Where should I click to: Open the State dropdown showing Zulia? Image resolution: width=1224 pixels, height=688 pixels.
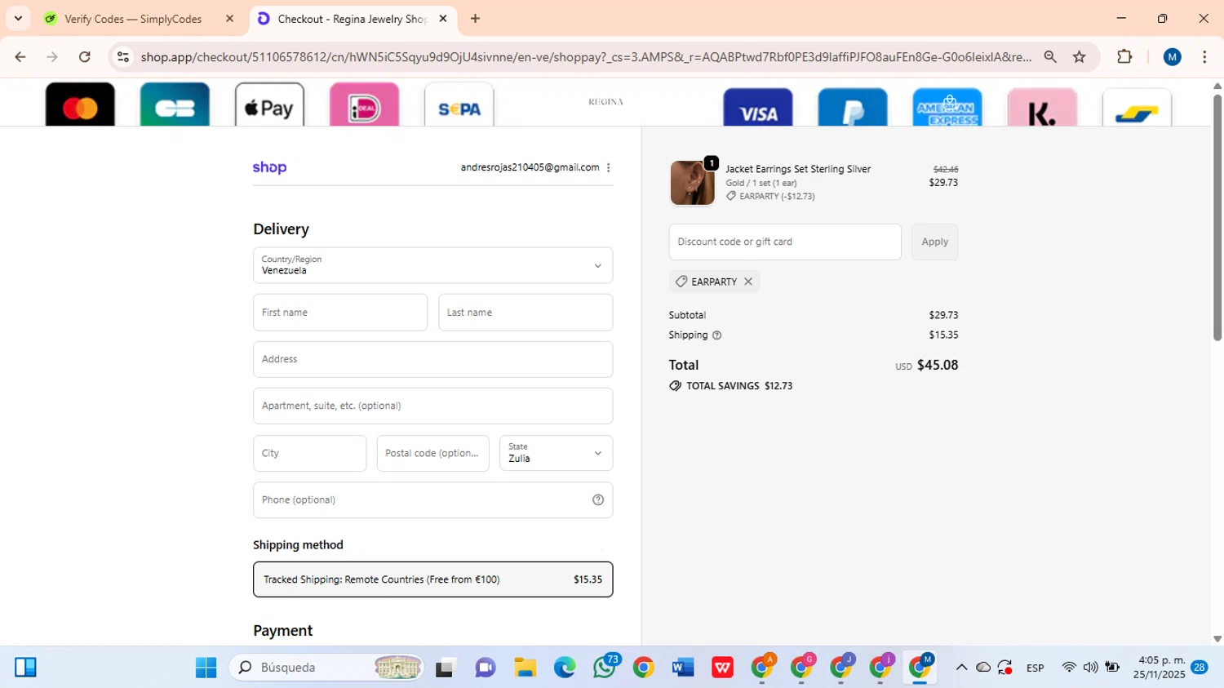pos(556,453)
